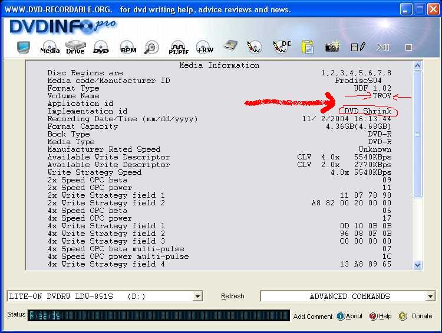442x333 pixels.
Task: Click the 'DVD Shrink' implementation value
Action: pos(368,111)
